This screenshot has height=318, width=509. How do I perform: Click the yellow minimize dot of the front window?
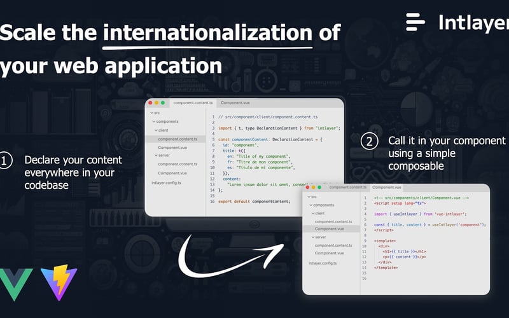click(x=313, y=187)
